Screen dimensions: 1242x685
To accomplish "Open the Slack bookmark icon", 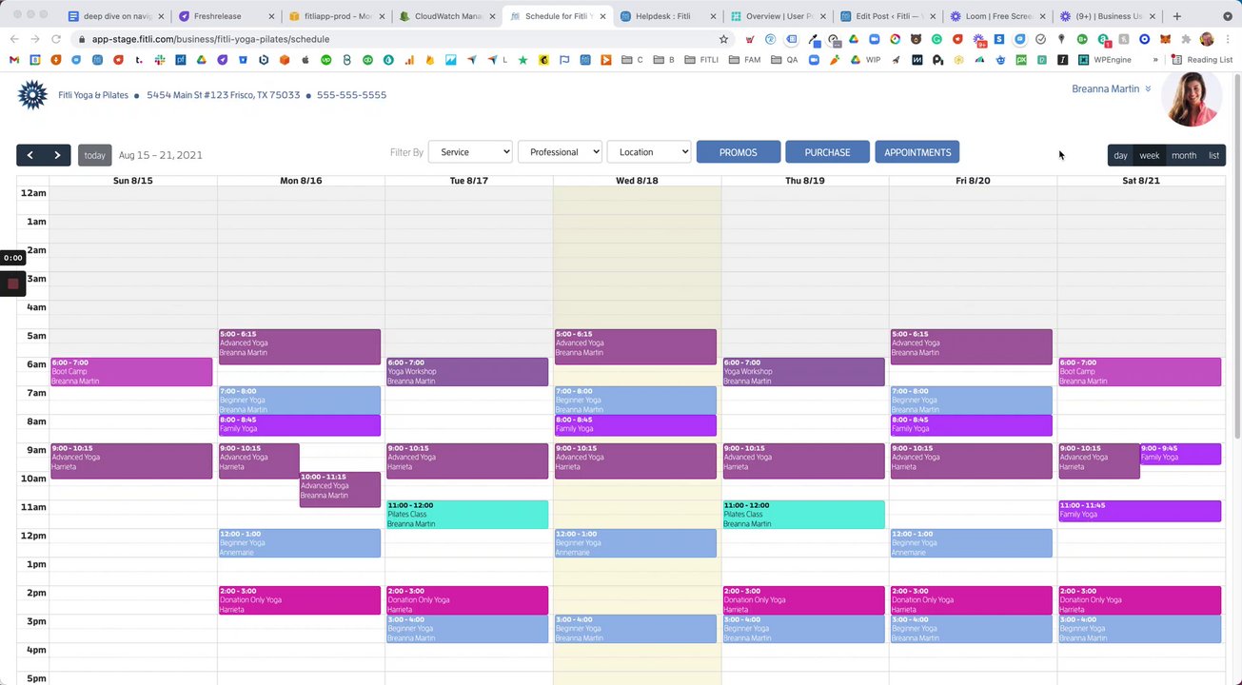I will point(160,60).
